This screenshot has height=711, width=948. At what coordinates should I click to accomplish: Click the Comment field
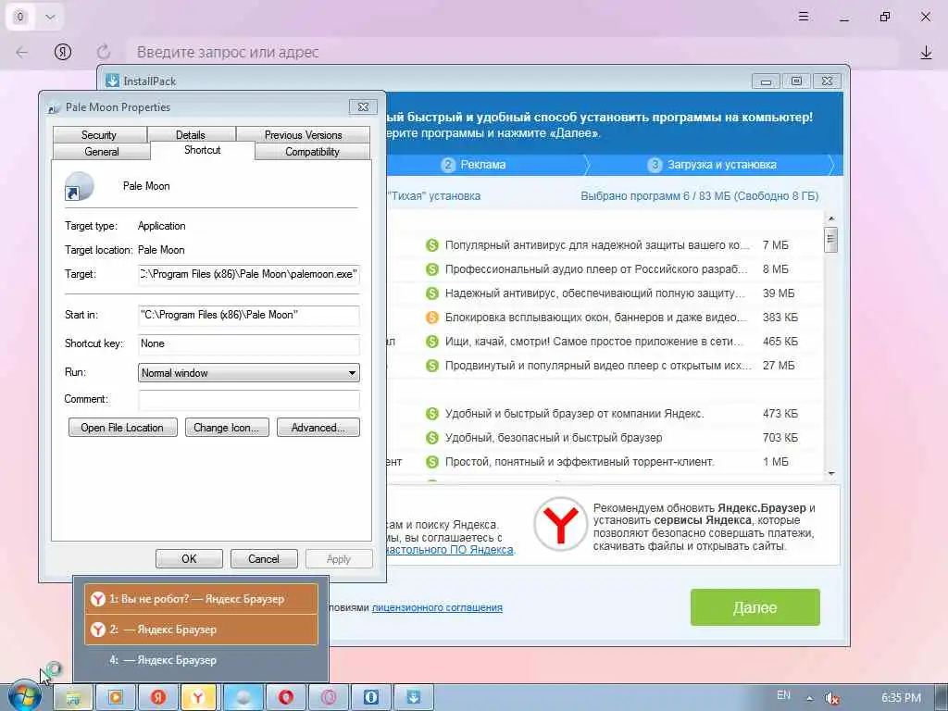[x=248, y=400]
